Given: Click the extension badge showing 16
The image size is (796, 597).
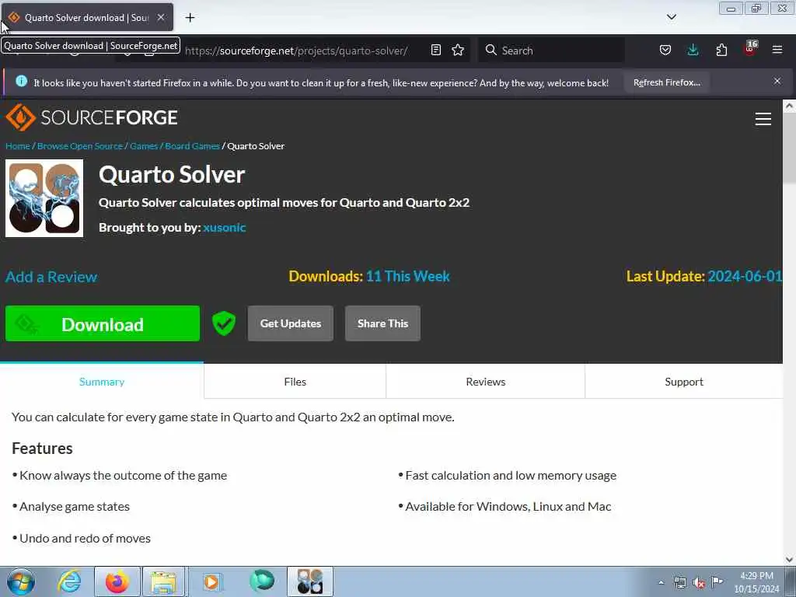Looking at the screenshot, I should click(750, 49).
